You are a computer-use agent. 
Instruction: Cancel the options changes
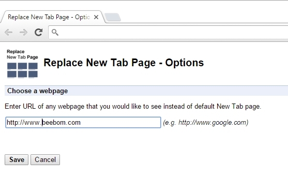point(45,159)
